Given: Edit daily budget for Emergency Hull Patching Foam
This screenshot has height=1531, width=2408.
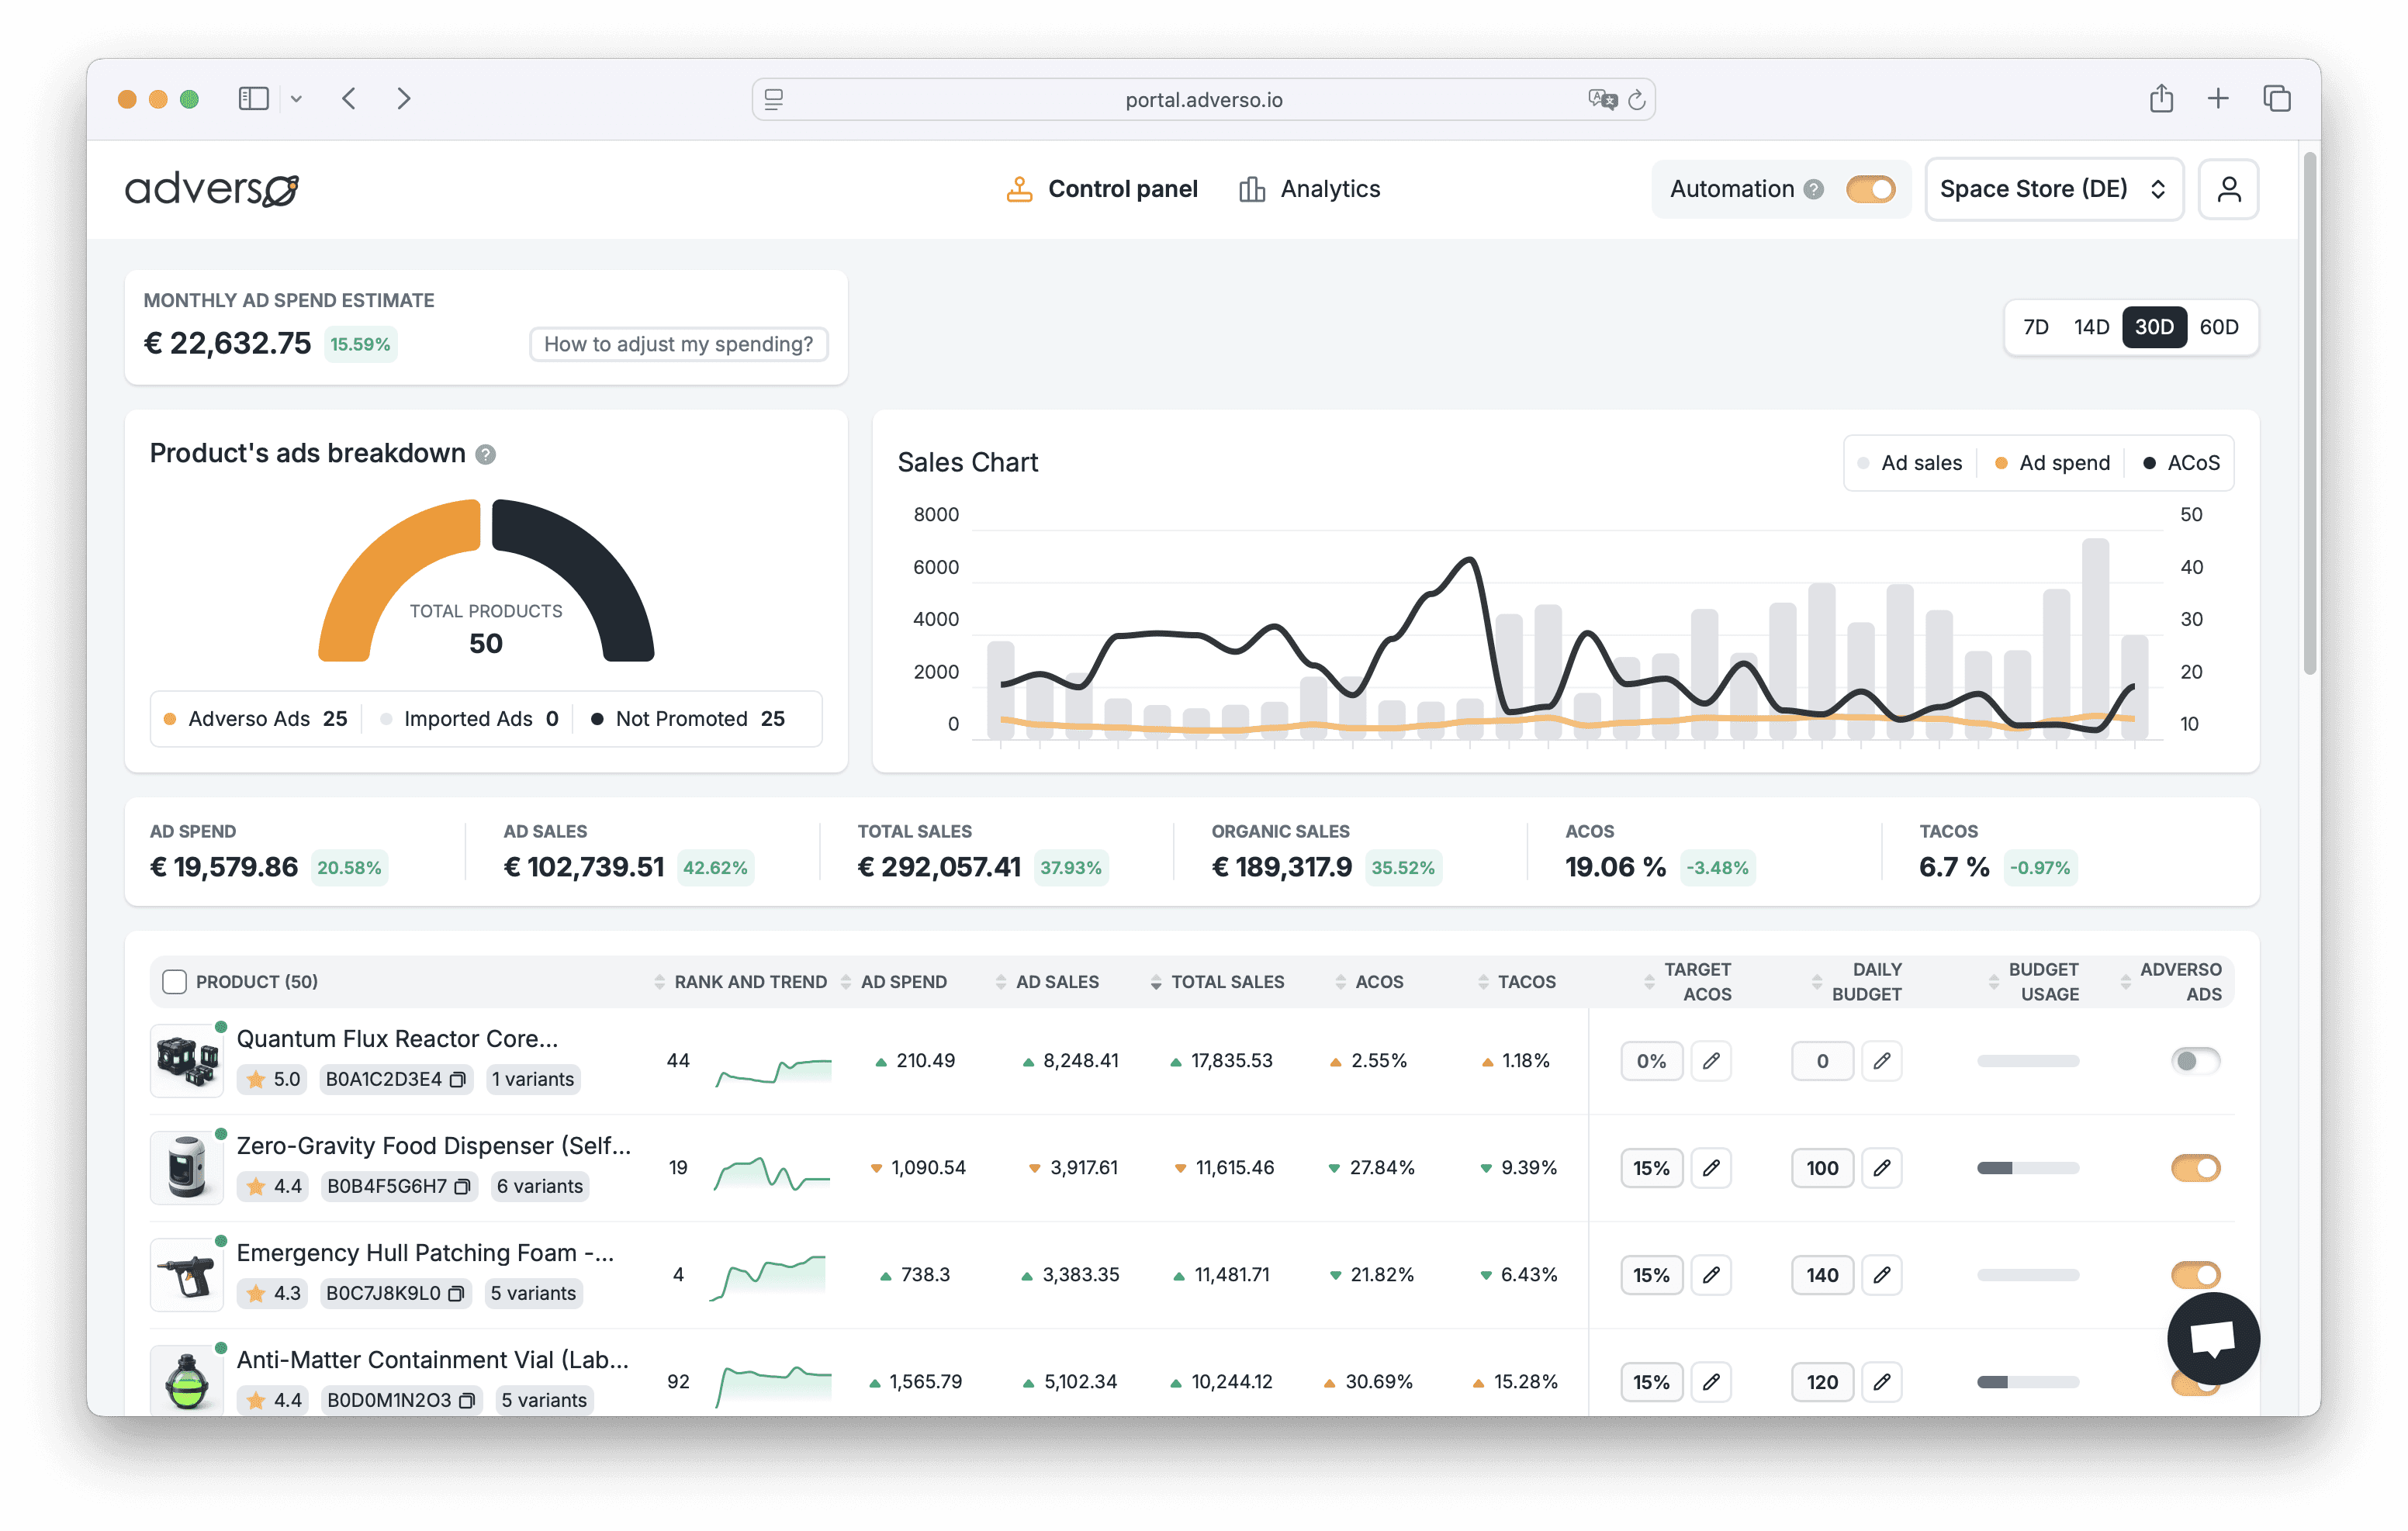Looking at the screenshot, I should [1881, 1274].
